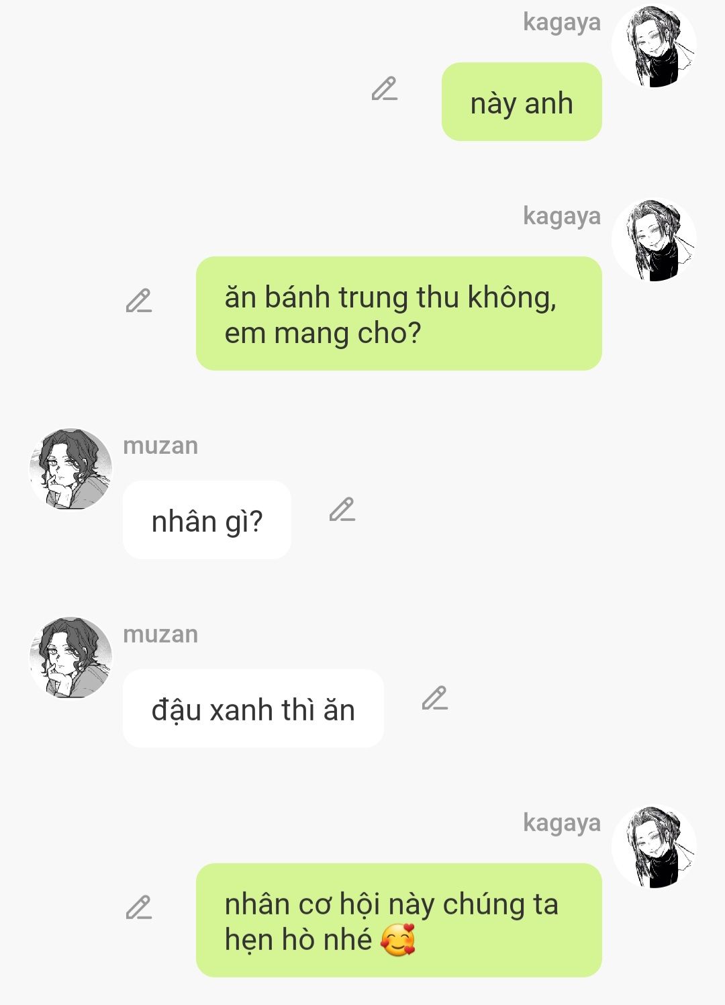Tap kagaya avatar near 'hẹn hò nhé' message
The width and height of the screenshot is (725, 1005).
(x=654, y=847)
